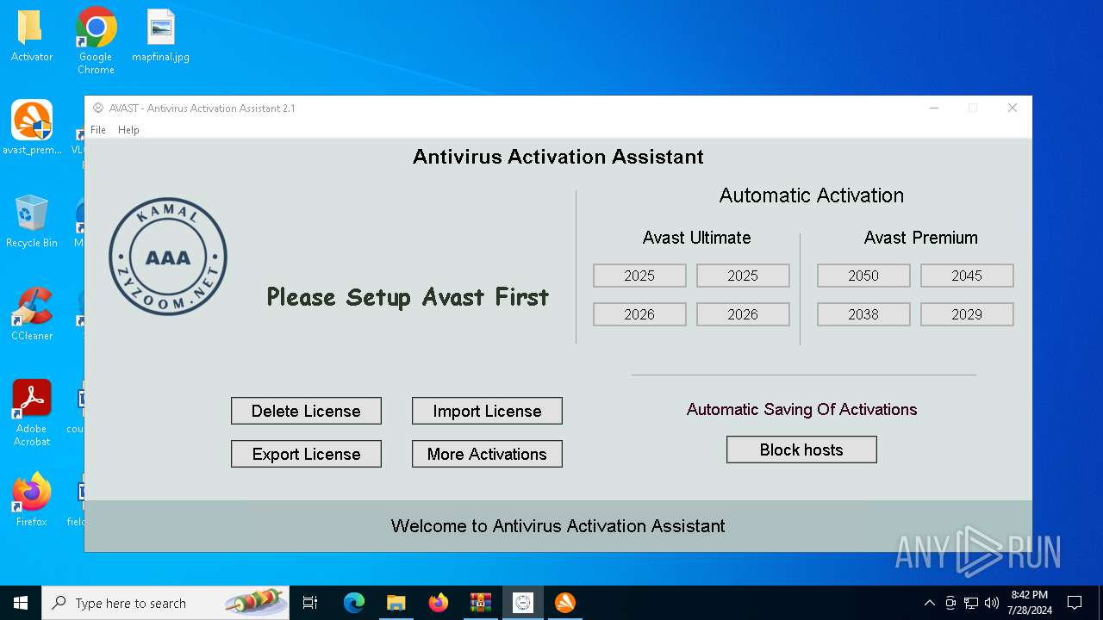The image size is (1103, 620).
Task: Click the Delete License button
Action: 306,411
